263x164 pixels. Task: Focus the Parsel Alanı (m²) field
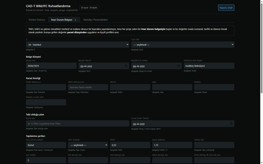tap(46, 102)
